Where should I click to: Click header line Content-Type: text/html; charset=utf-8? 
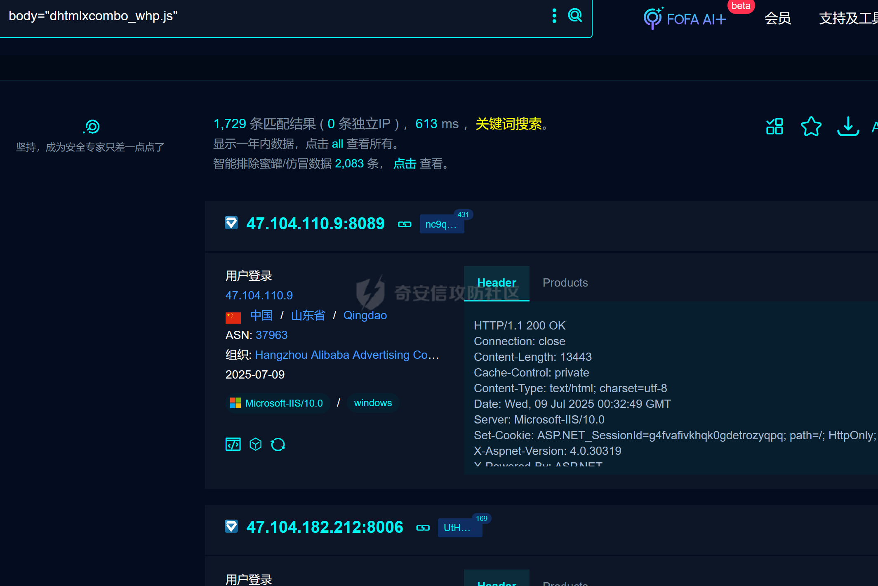click(x=570, y=388)
